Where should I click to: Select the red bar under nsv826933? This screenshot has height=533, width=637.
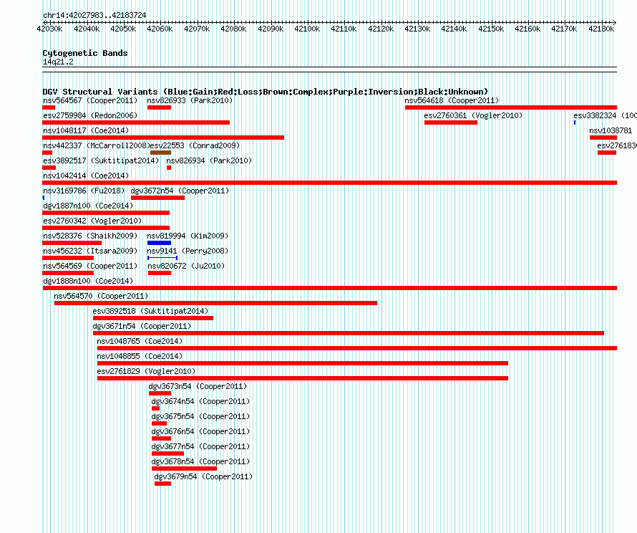click(159, 107)
